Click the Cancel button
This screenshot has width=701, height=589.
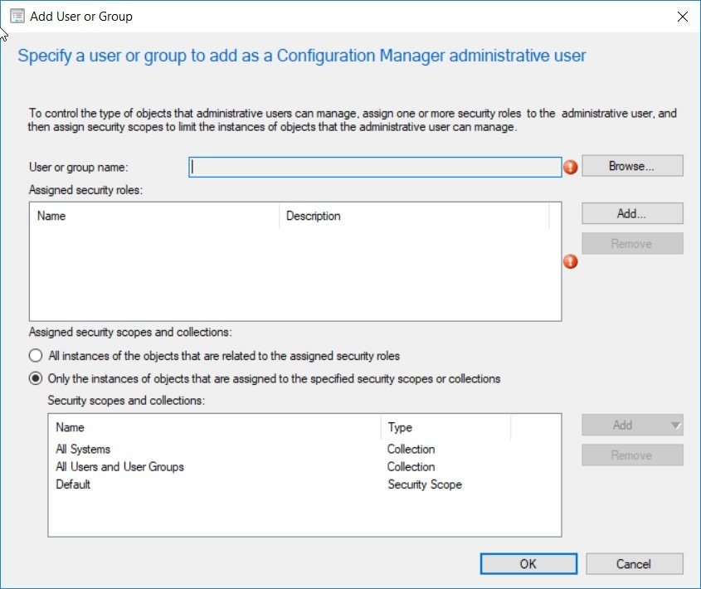pos(635,564)
